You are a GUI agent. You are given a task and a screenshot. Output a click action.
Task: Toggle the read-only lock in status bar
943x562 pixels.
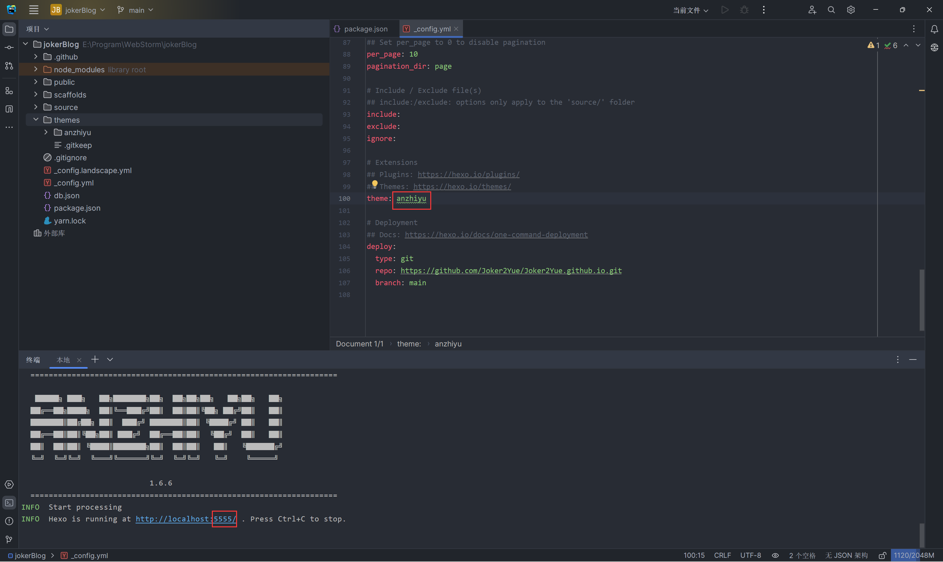click(x=882, y=555)
